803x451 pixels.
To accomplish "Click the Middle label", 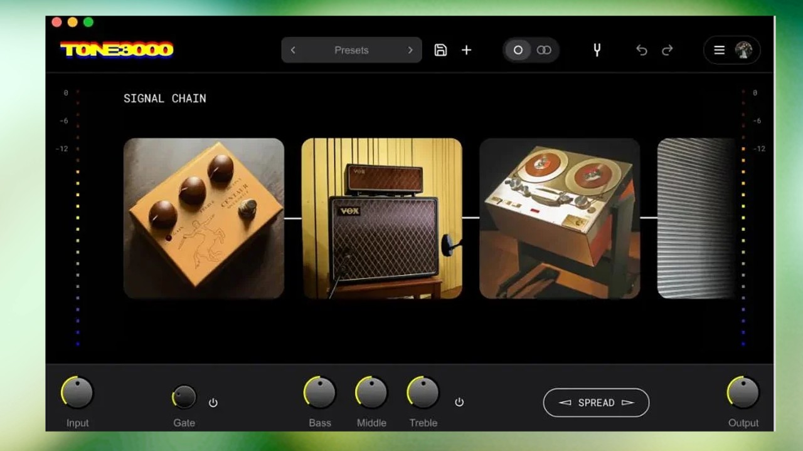I will tap(371, 423).
